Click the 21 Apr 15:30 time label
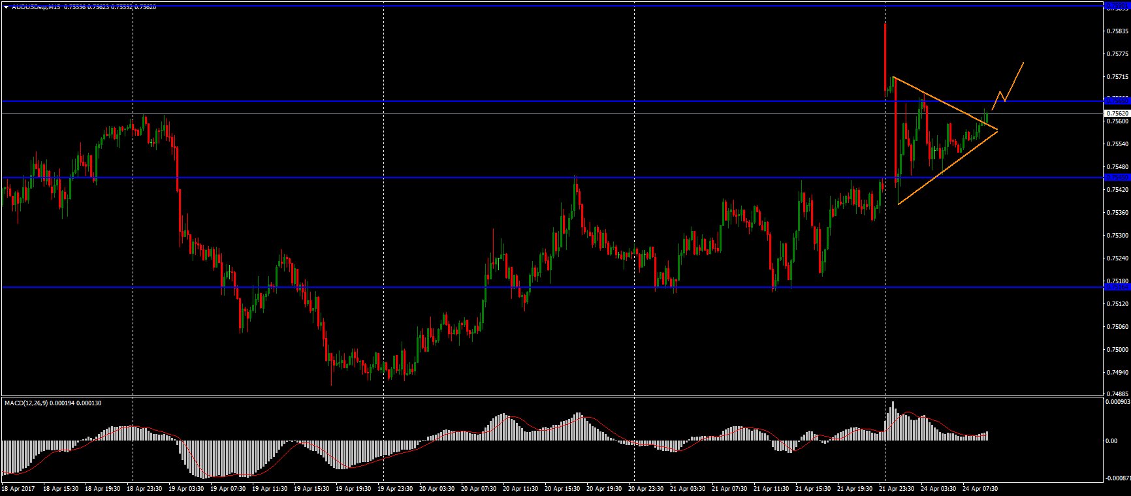The width and height of the screenshot is (1131, 496). pyautogui.click(x=813, y=488)
